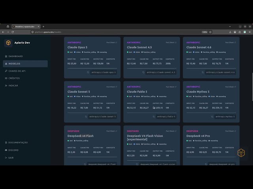Copy model ID anthropic/mythos-5
This screenshot has width=253, height=189.
[x=212, y=117]
